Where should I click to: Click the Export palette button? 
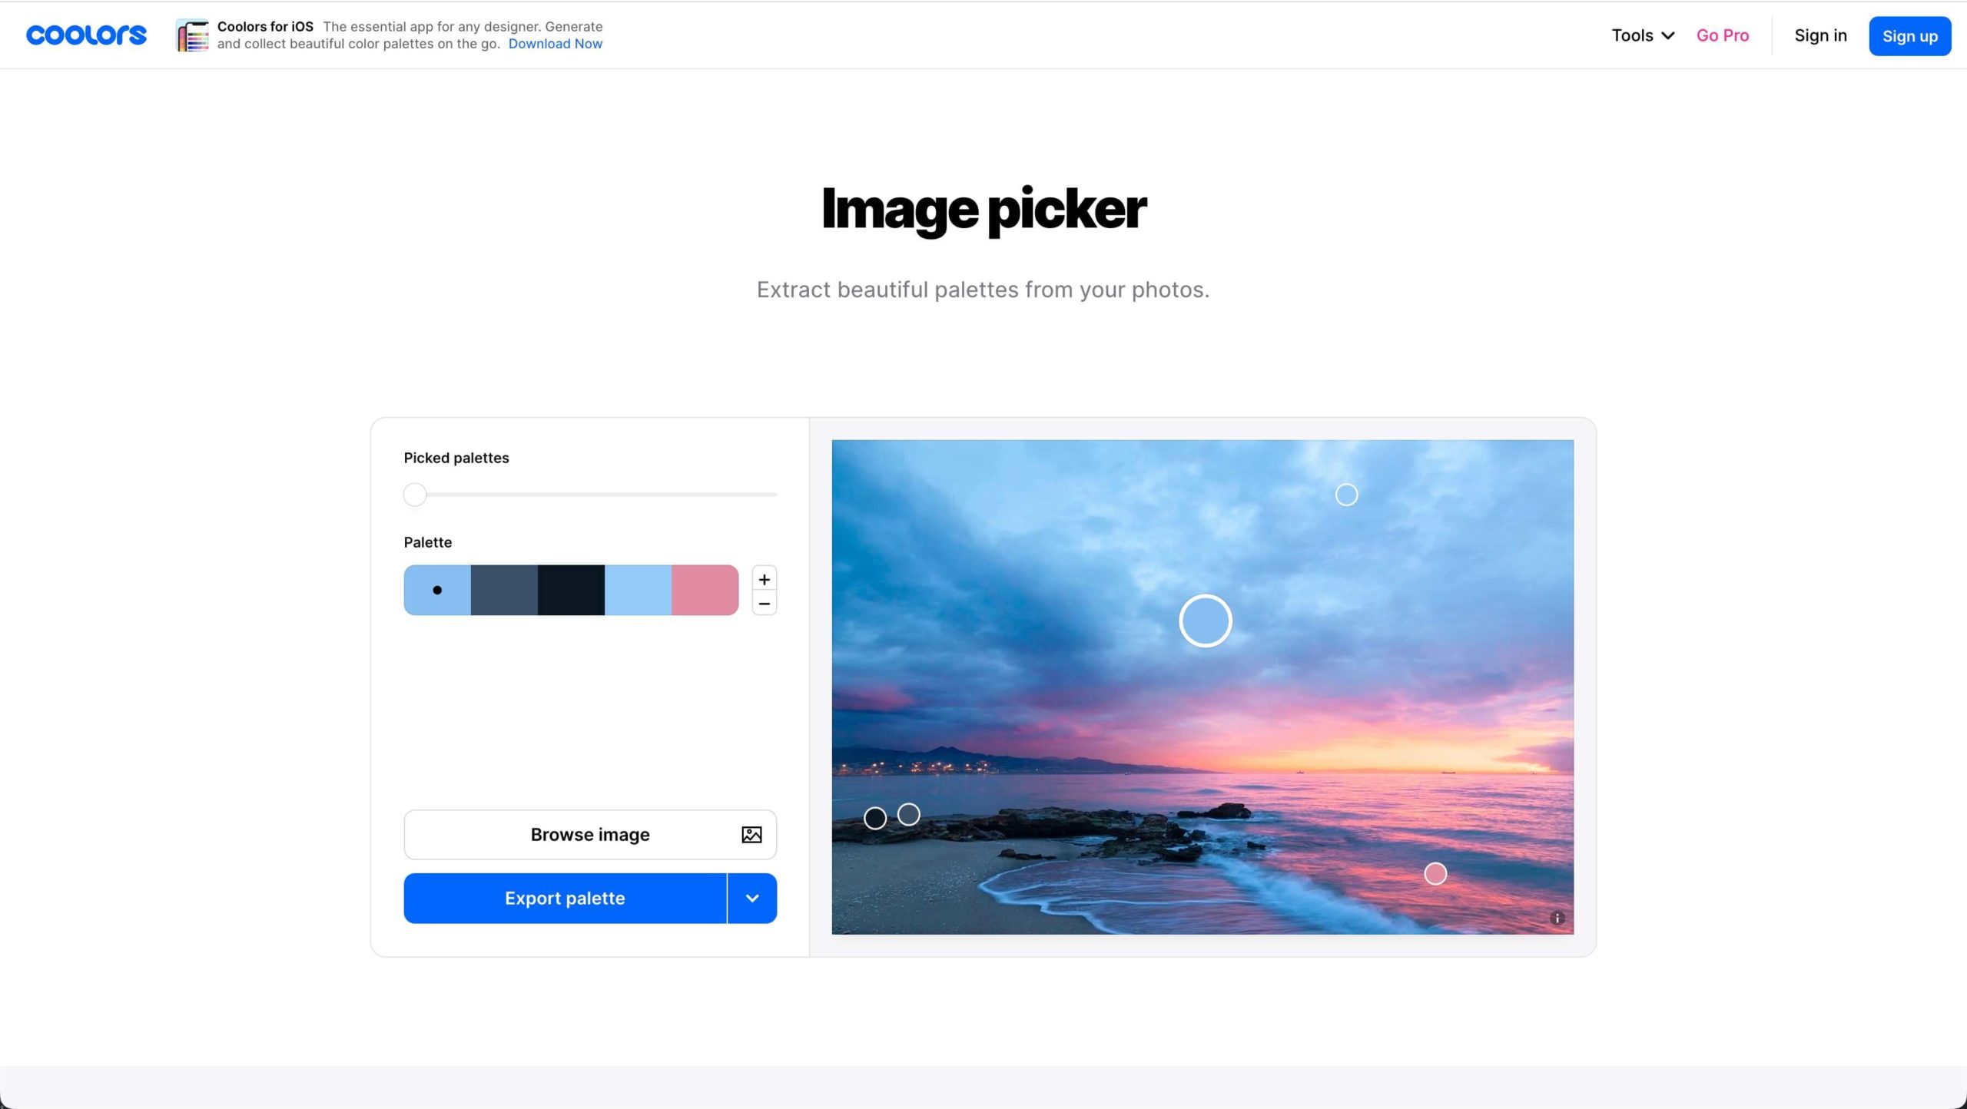pyautogui.click(x=565, y=897)
